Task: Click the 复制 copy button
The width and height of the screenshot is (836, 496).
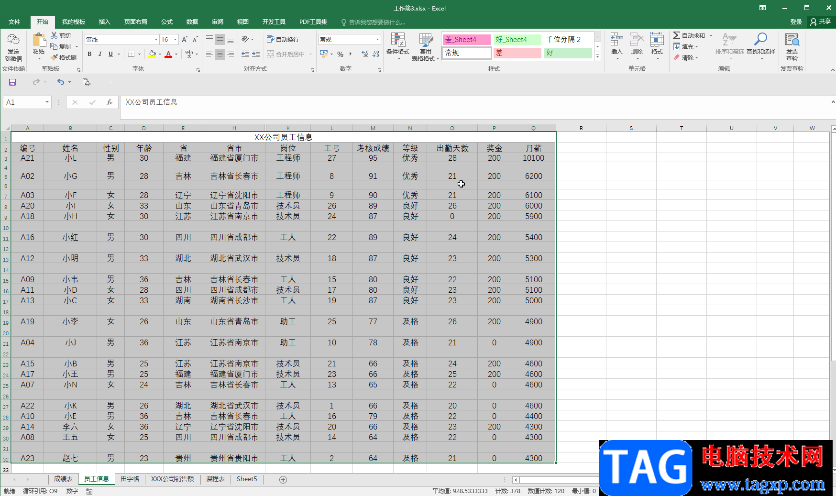Action: [61, 46]
